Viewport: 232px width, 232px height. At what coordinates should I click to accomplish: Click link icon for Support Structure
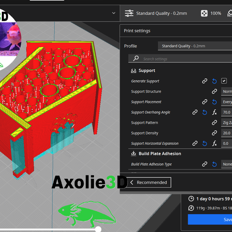click(x=214, y=91)
